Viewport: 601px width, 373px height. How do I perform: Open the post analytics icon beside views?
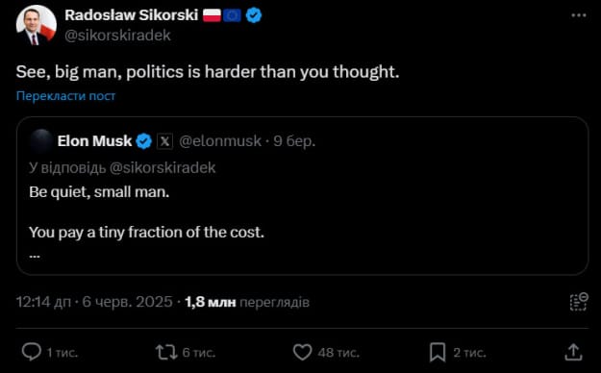click(579, 302)
